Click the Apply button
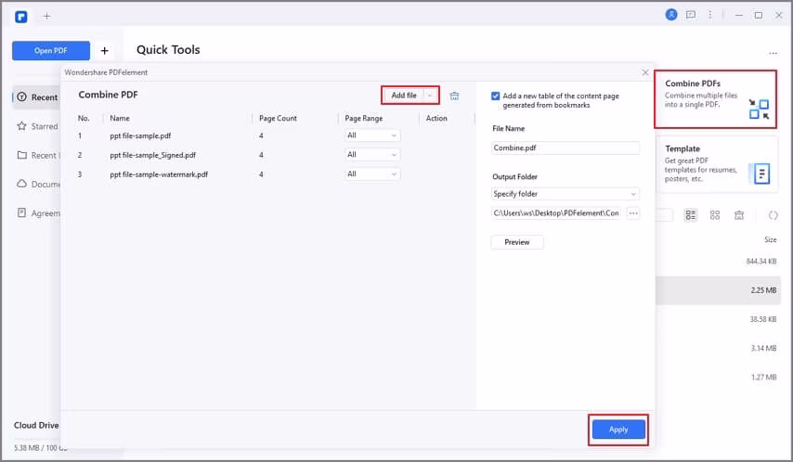The height and width of the screenshot is (462, 793). click(618, 430)
